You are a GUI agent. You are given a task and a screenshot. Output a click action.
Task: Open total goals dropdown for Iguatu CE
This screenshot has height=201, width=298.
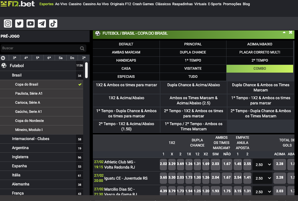(x=262, y=178)
